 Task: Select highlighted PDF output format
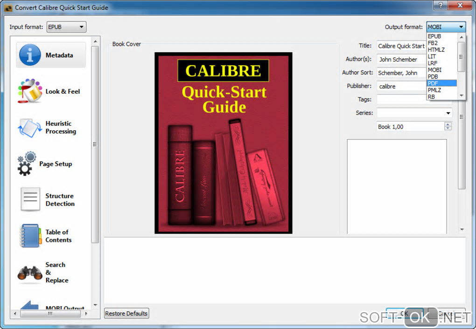[441, 83]
